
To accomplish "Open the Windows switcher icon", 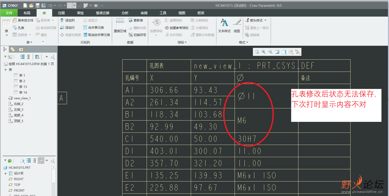I will click(86, 5).
